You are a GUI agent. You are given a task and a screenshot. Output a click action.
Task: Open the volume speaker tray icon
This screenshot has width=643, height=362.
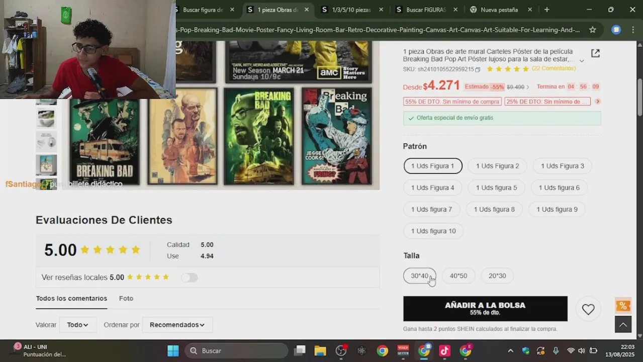tap(582, 350)
